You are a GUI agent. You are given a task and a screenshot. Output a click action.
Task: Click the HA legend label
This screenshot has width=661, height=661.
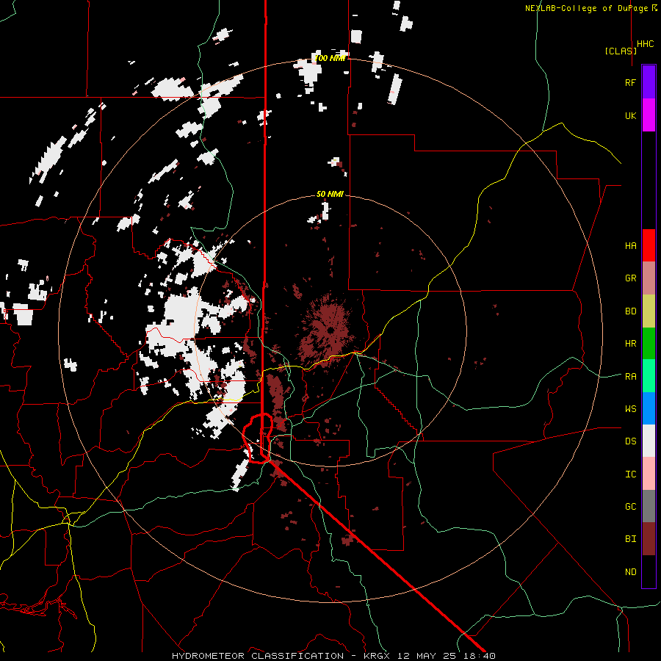[630, 246]
